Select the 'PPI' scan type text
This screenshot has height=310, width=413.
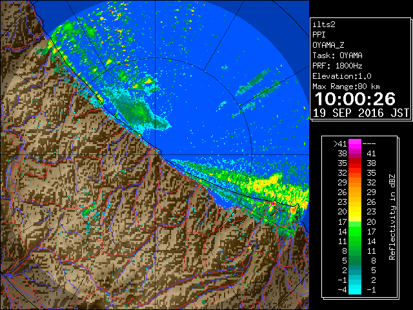point(319,35)
